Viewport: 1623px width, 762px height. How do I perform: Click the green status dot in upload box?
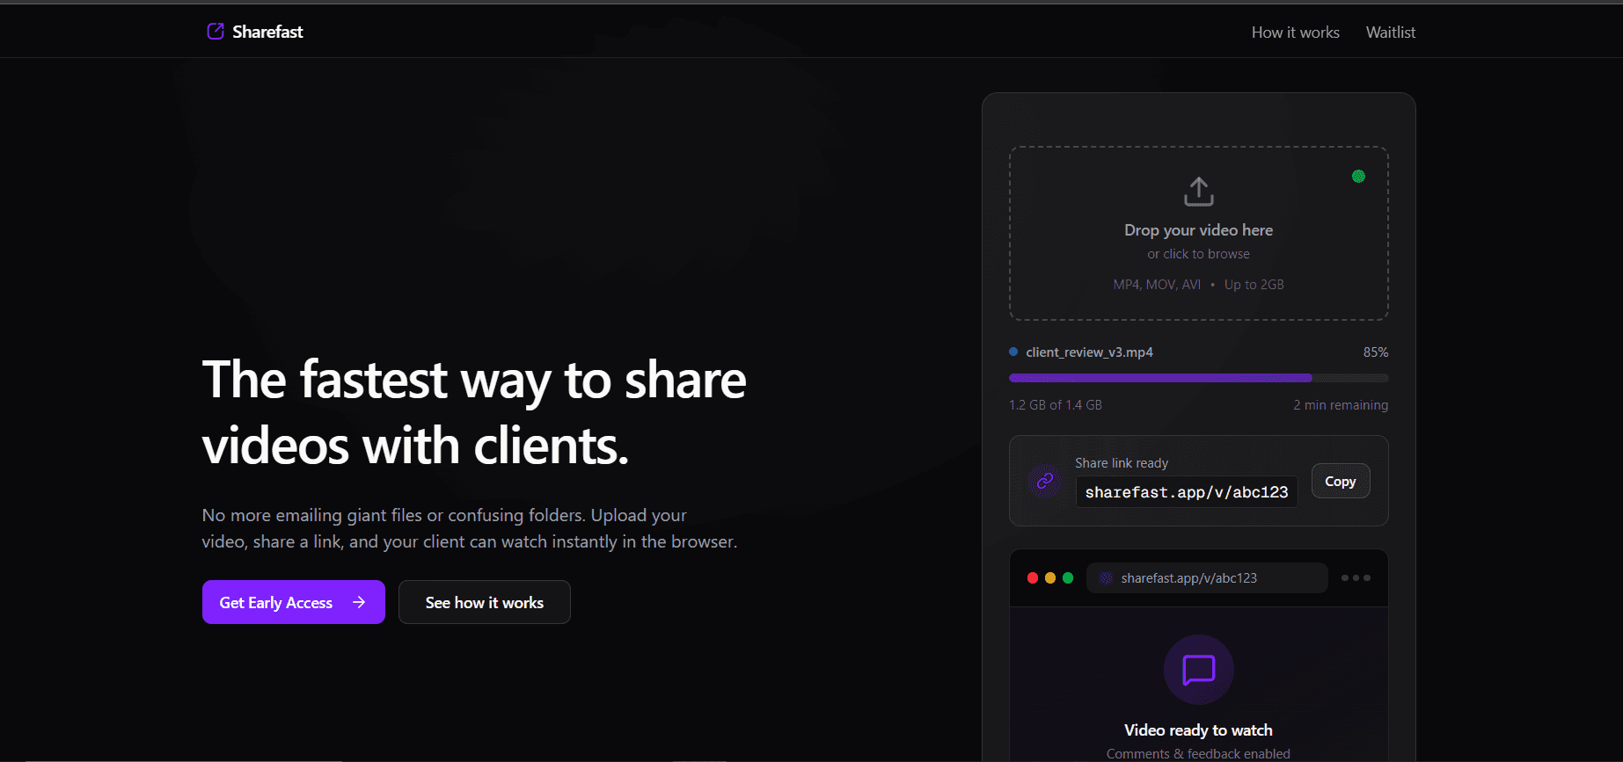[1358, 177]
